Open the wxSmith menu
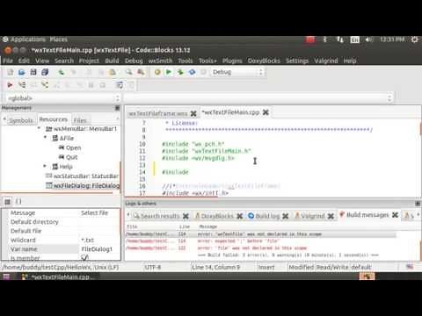The width and height of the screenshot is (422, 316). 160,61
